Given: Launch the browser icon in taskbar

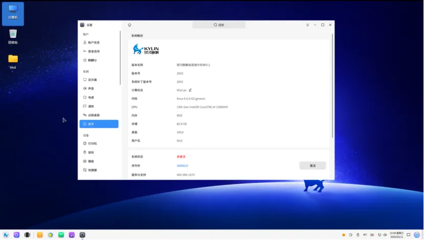Looking at the screenshot, I should tap(51, 235).
